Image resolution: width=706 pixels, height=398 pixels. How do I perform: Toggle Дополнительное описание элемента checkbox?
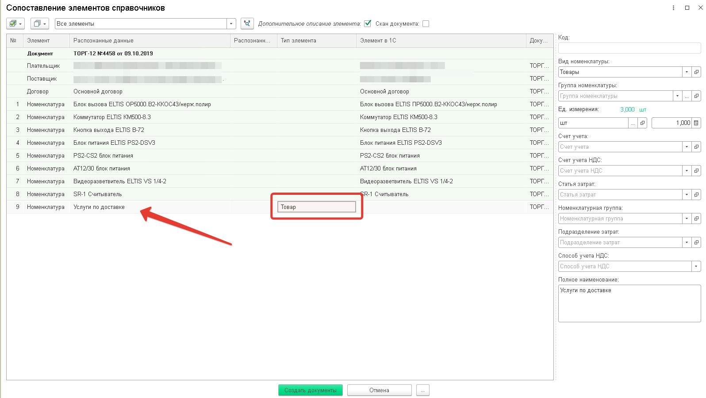click(x=368, y=23)
